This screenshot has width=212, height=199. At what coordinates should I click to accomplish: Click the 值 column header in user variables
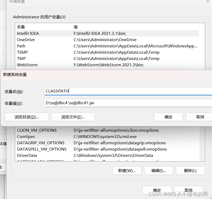136,27
